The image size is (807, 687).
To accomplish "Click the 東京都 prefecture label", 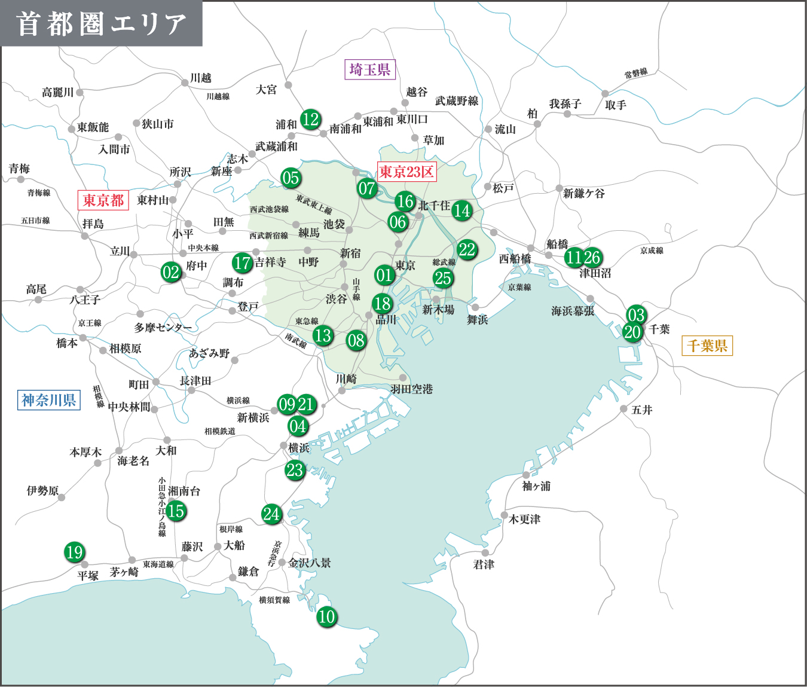I will 103,200.
